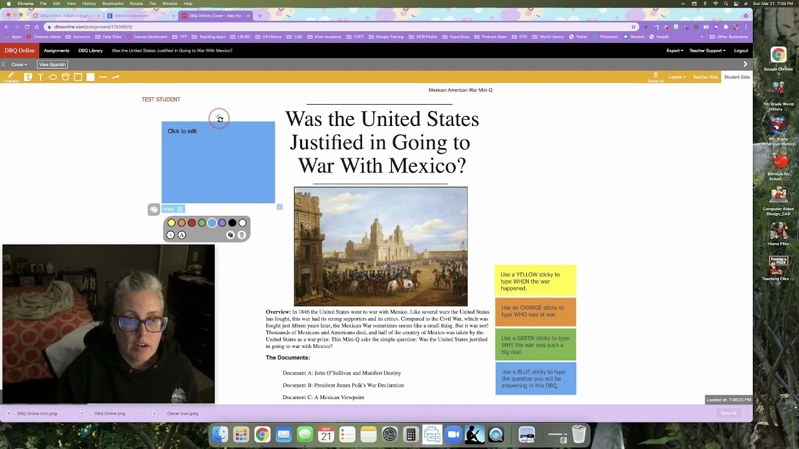This screenshot has width=799, height=449.
Task: Go to next page with right chevron
Action: tap(745, 64)
